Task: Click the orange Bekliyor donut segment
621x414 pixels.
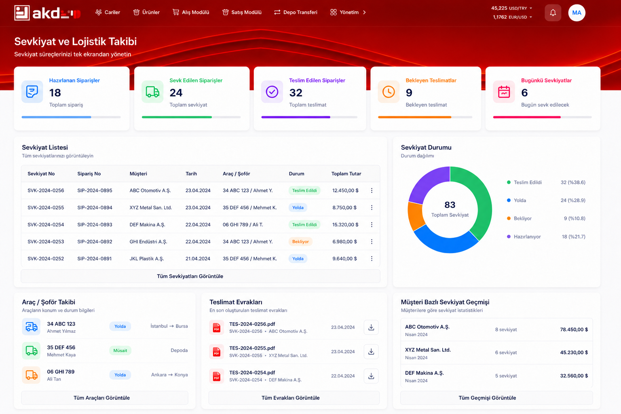Action: coord(416,216)
